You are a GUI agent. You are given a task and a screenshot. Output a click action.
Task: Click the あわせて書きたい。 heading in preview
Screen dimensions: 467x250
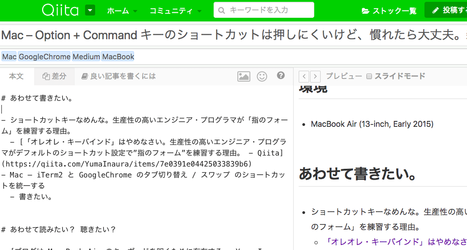point(358,174)
